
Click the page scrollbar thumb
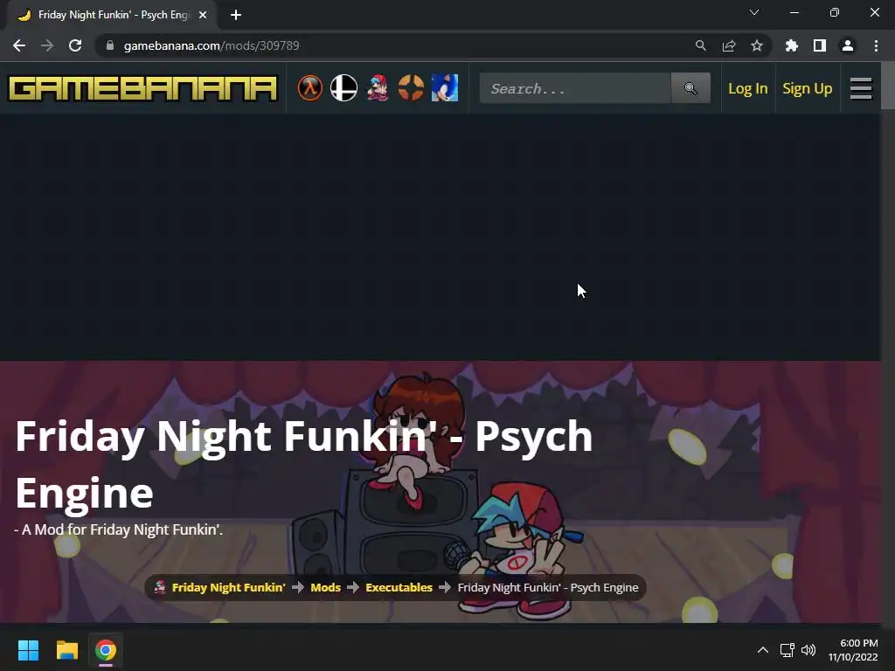pos(888,86)
